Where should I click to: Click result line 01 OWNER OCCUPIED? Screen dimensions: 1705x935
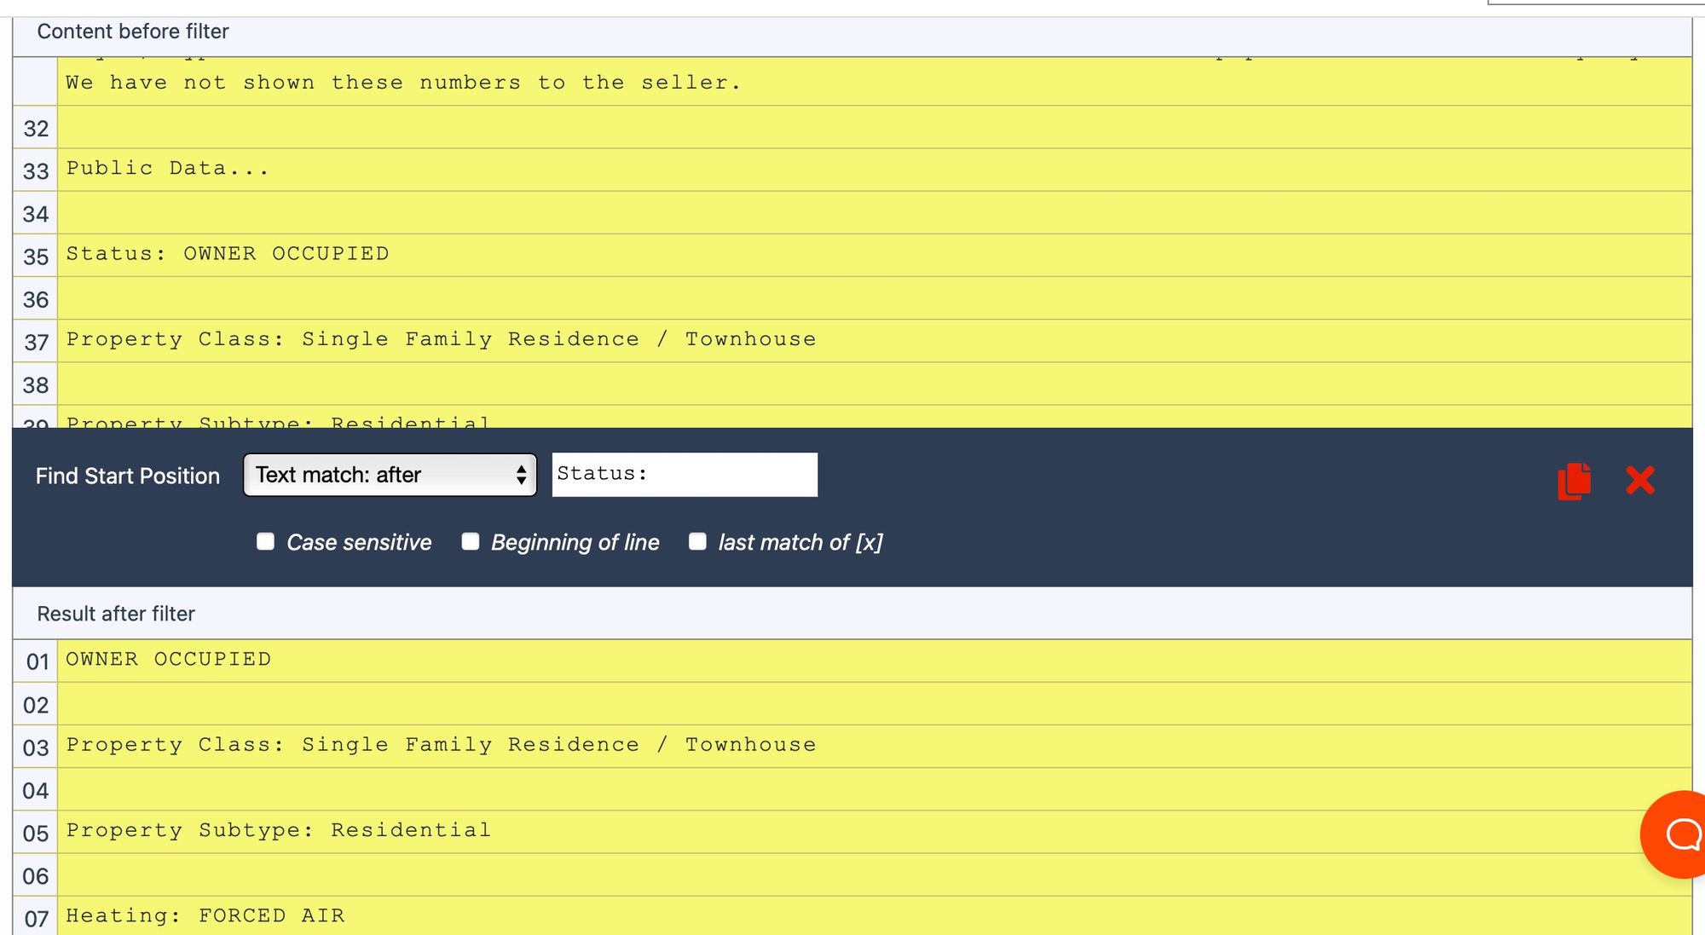169,660
